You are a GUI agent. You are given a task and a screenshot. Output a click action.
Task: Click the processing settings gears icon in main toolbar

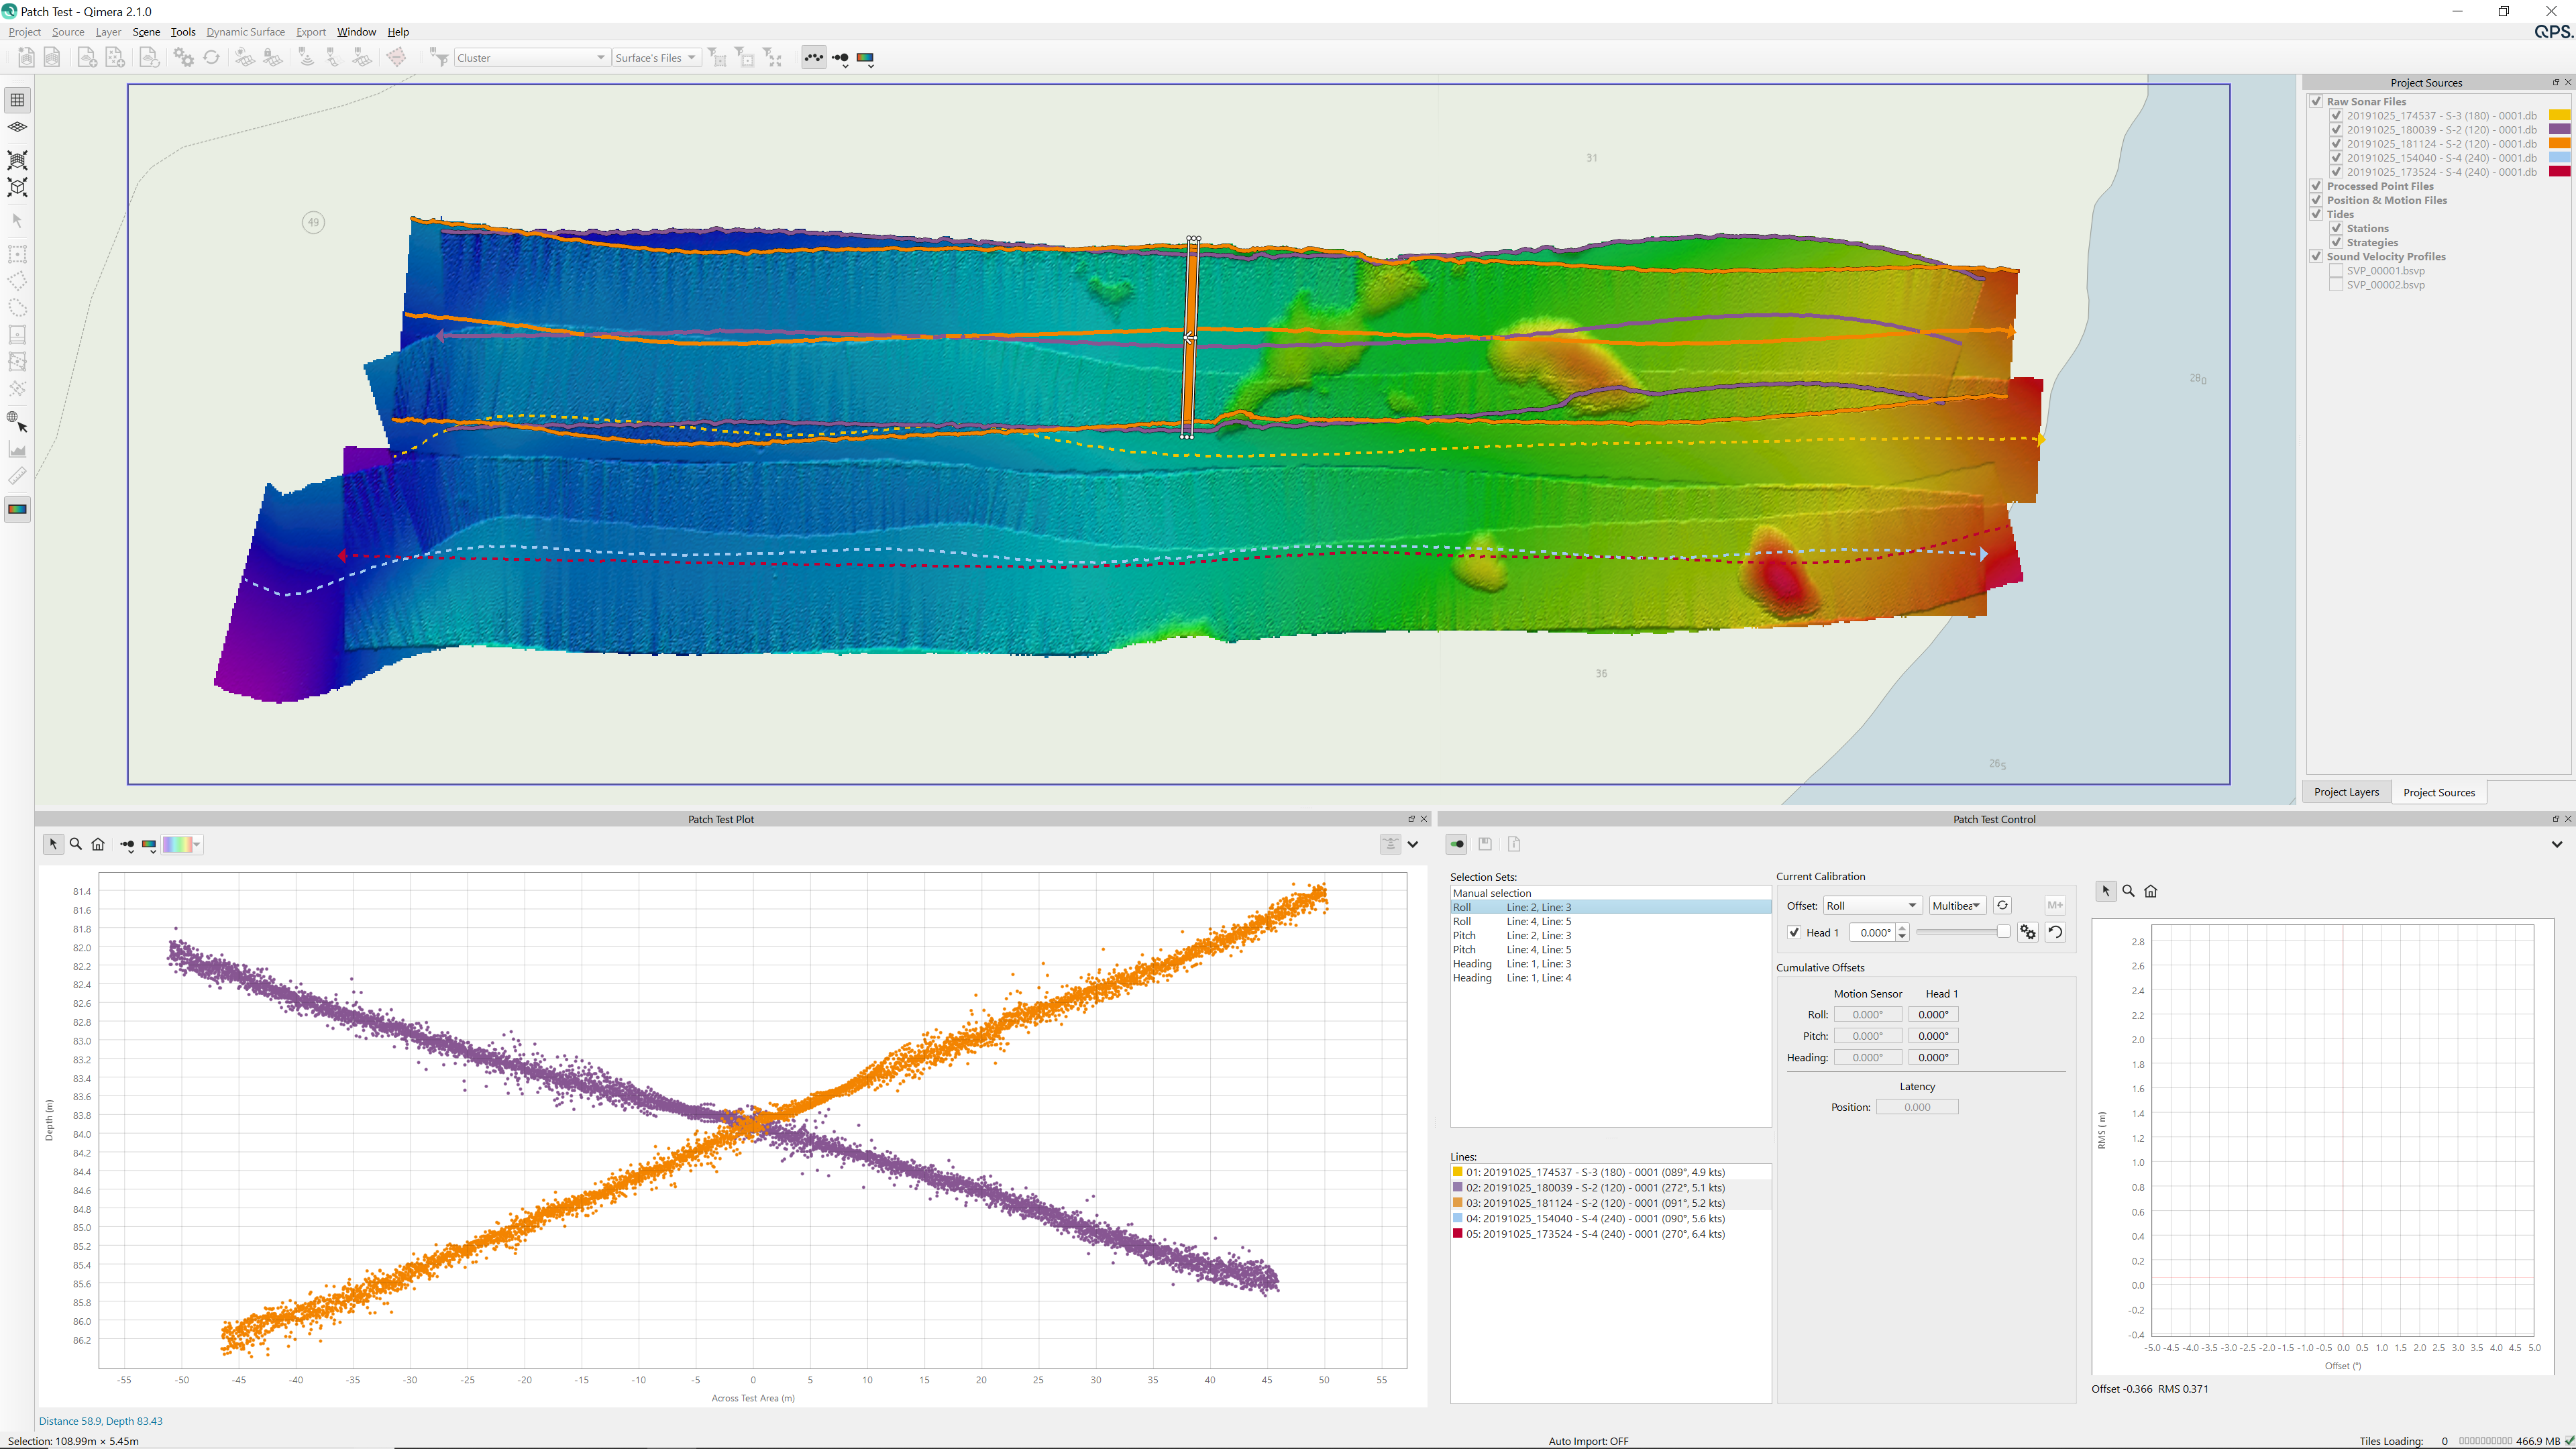[x=184, y=58]
